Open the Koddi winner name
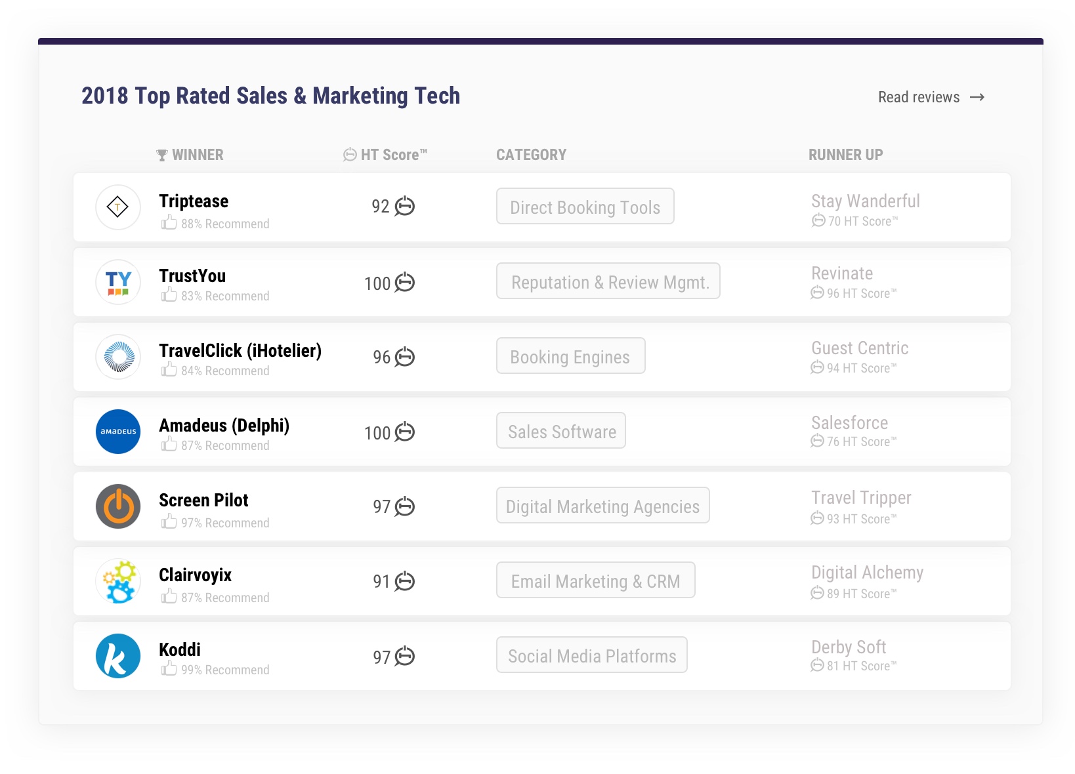 click(x=180, y=650)
